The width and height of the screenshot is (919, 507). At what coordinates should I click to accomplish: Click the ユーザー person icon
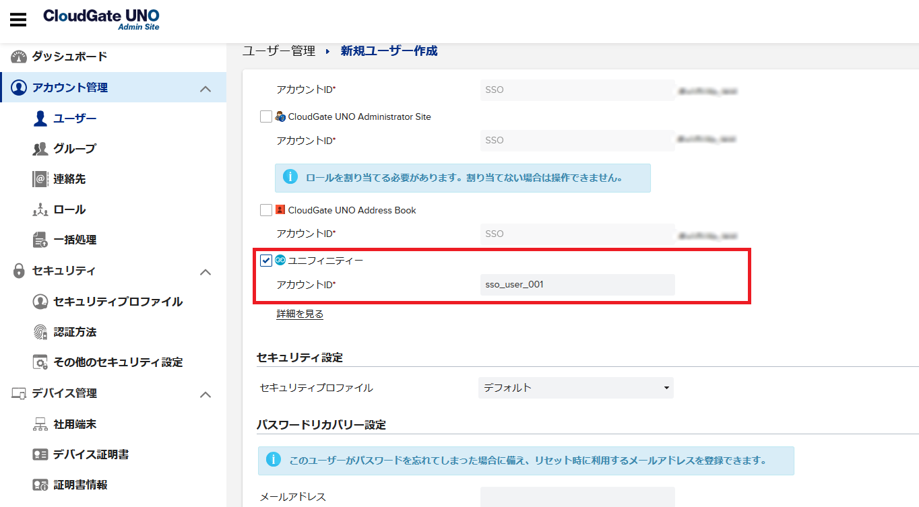pos(40,119)
